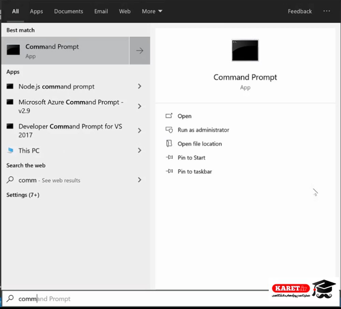Image resolution: width=341 pixels, height=309 pixels.
Task: Choose Pin to Start
Action: pyautogui.click(x=191, y=157)
